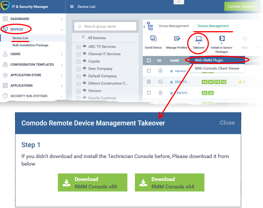Click the CO badge in DESKTO row
The width and height of the screenshot is (263, 208).
tap(224, 82)
